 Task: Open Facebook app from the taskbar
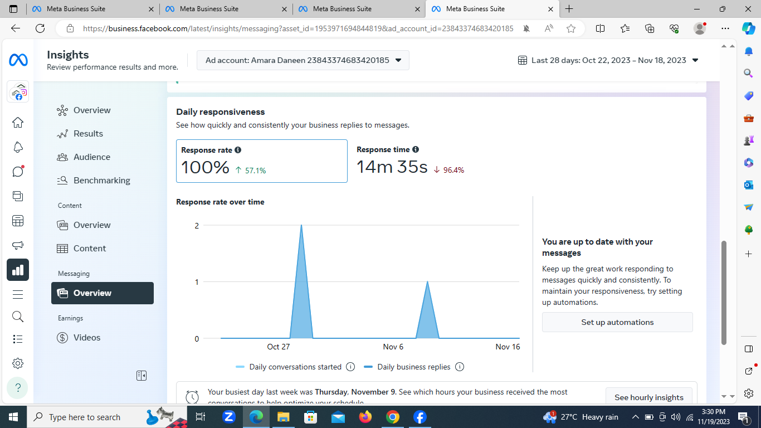[420, 417]
